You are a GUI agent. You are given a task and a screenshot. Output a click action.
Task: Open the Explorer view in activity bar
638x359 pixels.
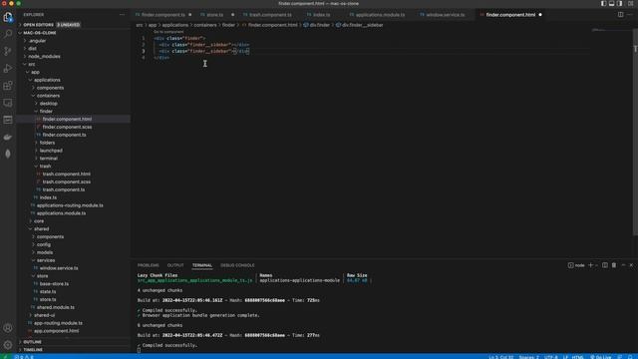click(8, 17)
